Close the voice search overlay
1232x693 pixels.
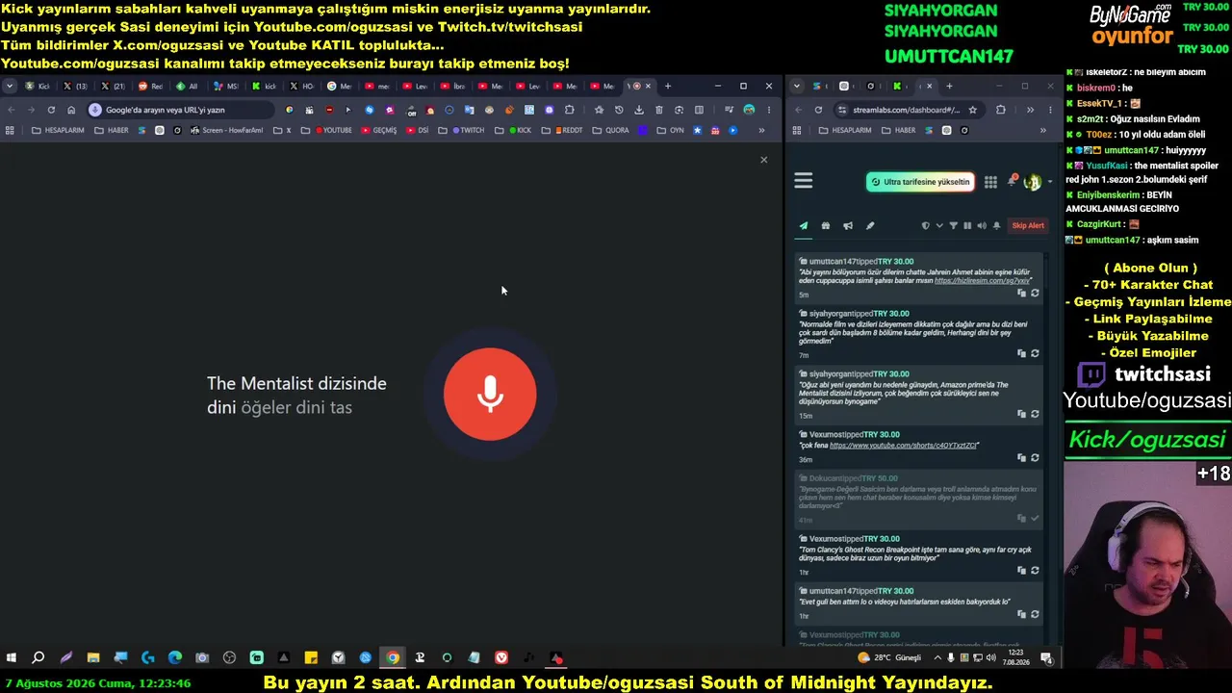tap(764, 160)
